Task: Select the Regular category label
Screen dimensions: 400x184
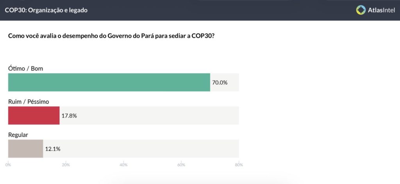Action: (x=18, y=135)
